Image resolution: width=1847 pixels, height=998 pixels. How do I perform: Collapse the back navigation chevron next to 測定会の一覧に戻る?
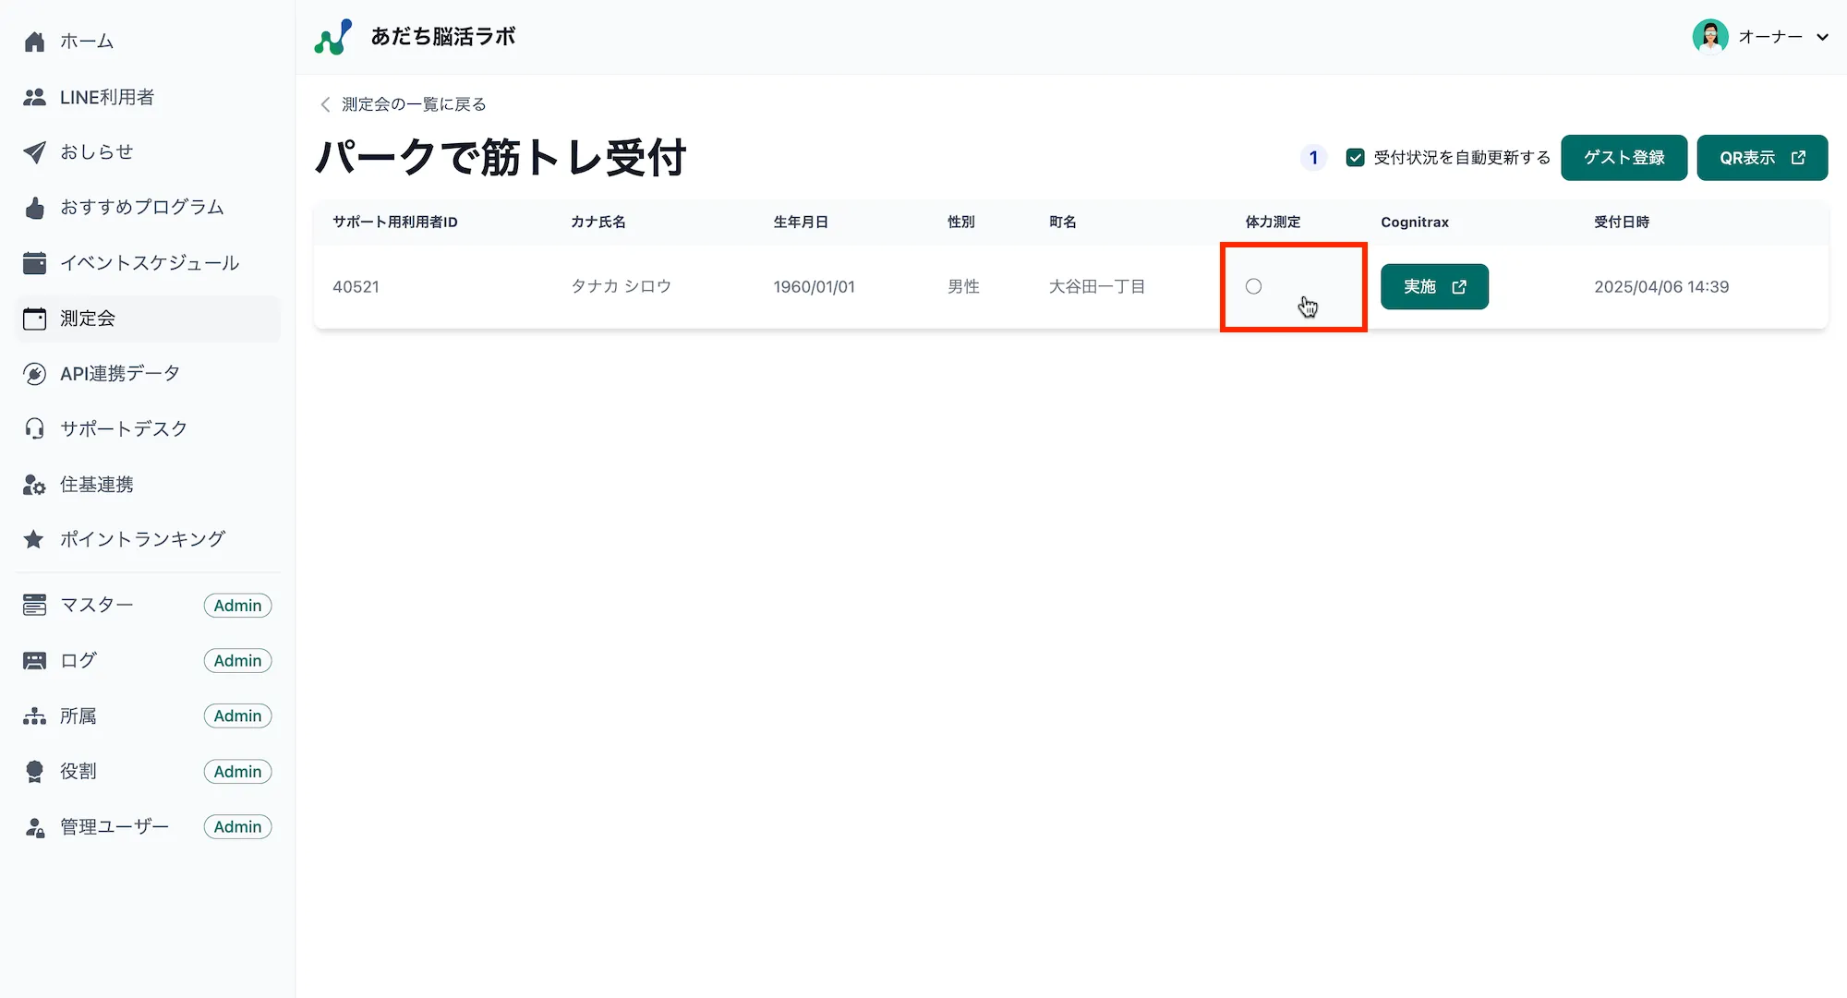tap(324, 103)
